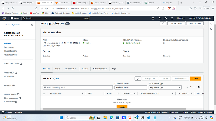Copy the cluster ARN
Screen dimensions: 216x121
pos(44,43)
